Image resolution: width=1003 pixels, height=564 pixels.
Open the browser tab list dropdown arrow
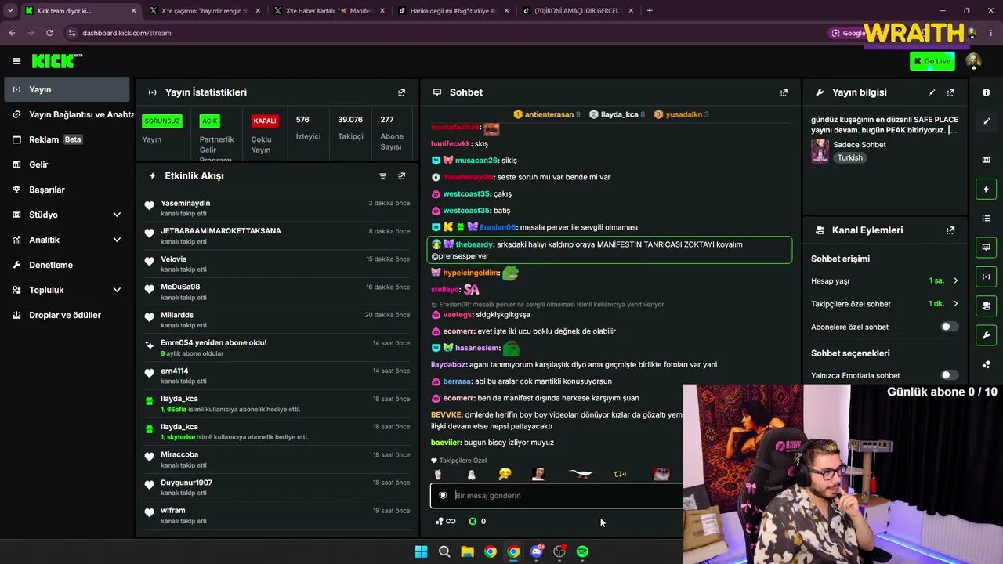[x=10, y=11]
